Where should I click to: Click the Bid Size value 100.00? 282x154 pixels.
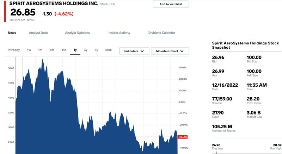(254, 57)
